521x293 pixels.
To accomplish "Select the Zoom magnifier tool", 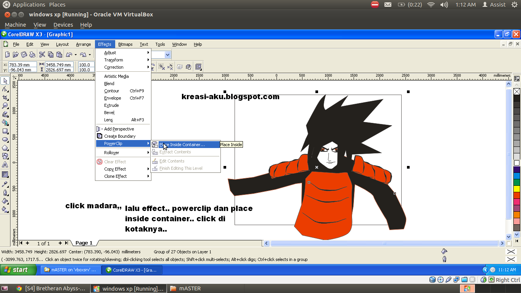I will click(x=5, y=106).
